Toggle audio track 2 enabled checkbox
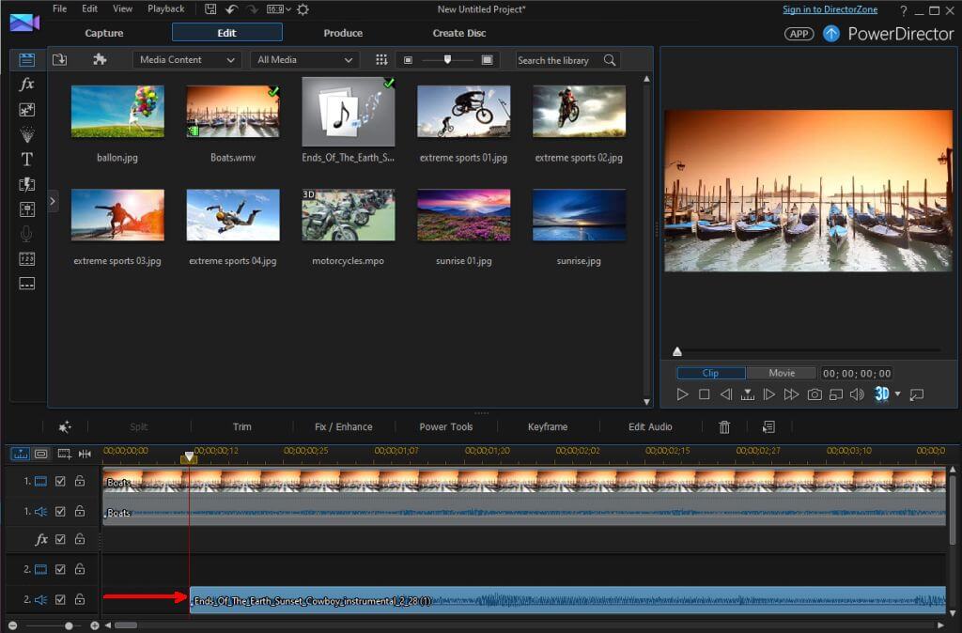This screenshot has height=633, width=962. 60,599
